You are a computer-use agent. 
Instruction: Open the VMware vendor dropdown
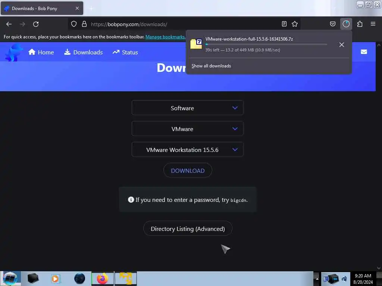[187, 128]
